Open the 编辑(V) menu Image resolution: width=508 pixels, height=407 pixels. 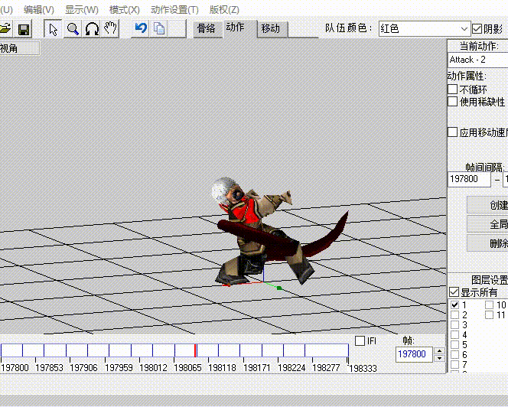tap(39, 10)
